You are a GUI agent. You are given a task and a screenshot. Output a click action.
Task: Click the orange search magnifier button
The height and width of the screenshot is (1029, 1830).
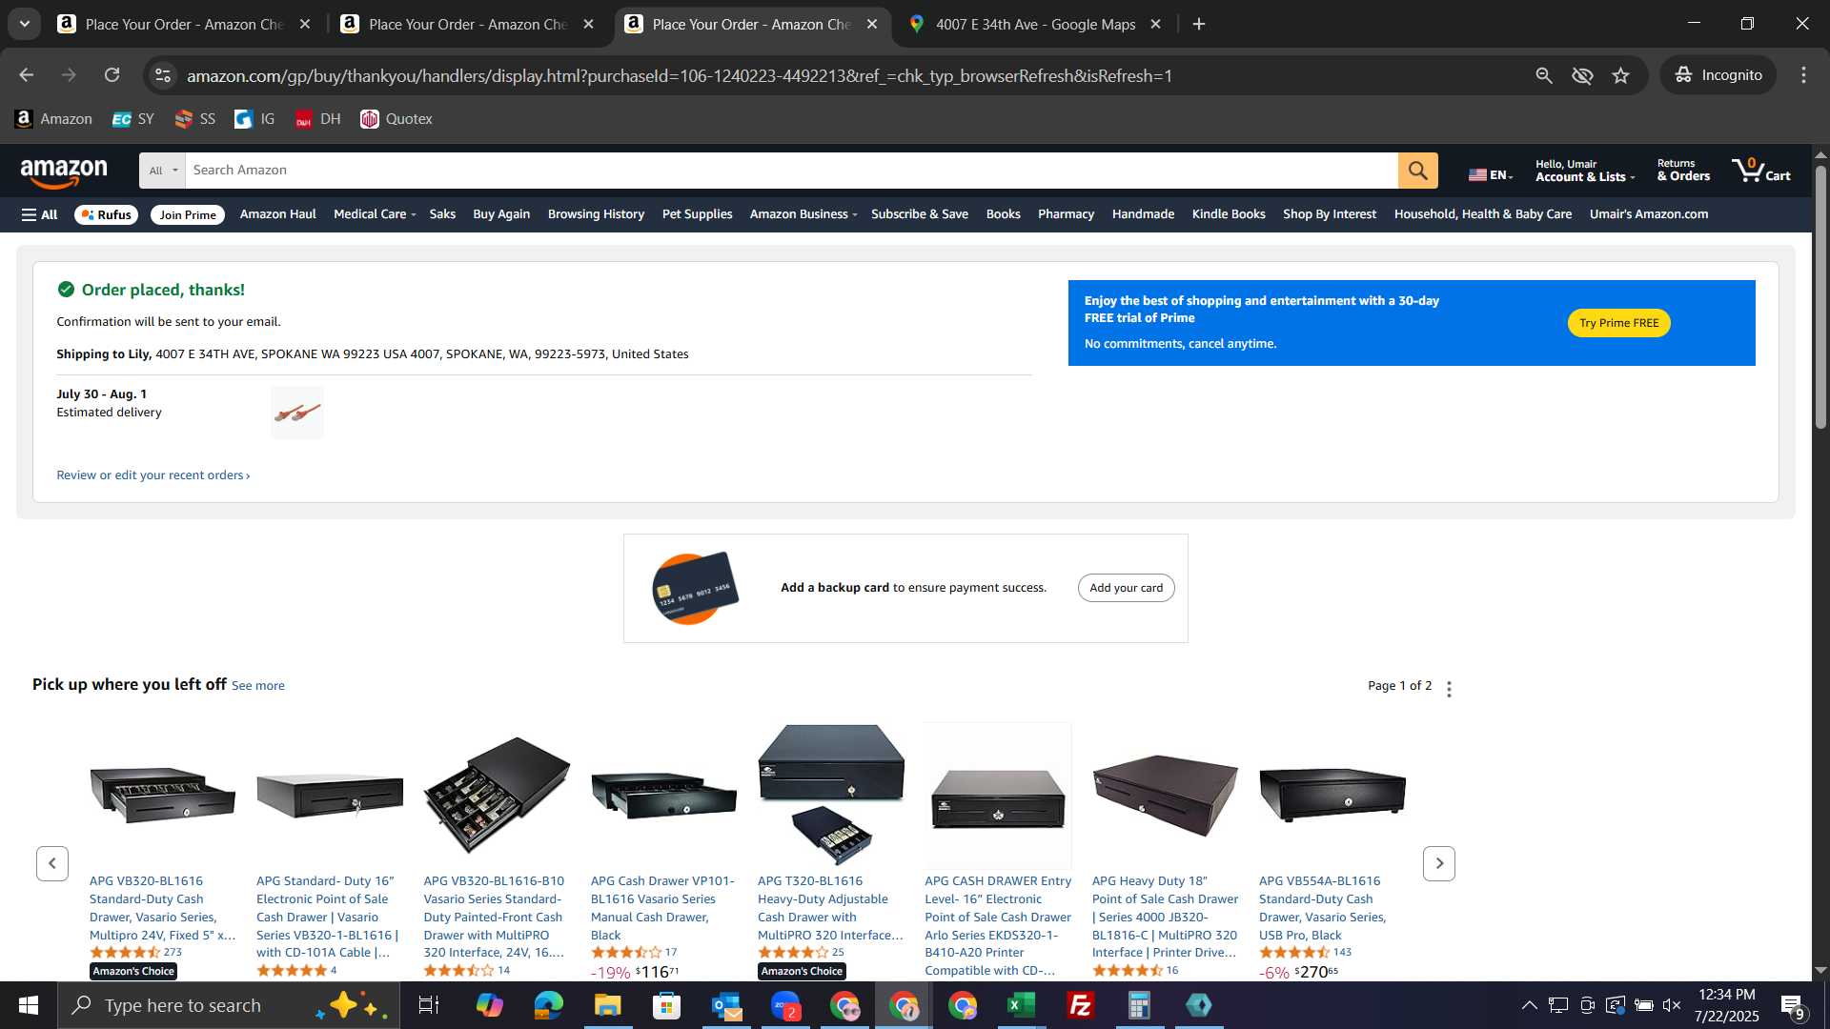[x=1417, y=171]
